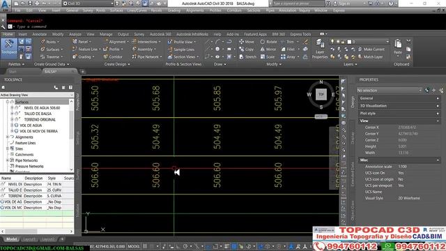The height and width of the screenshot is (251, 446).
Task: Open the Civil 3D workspace dropdown
Action: (88, 3)
